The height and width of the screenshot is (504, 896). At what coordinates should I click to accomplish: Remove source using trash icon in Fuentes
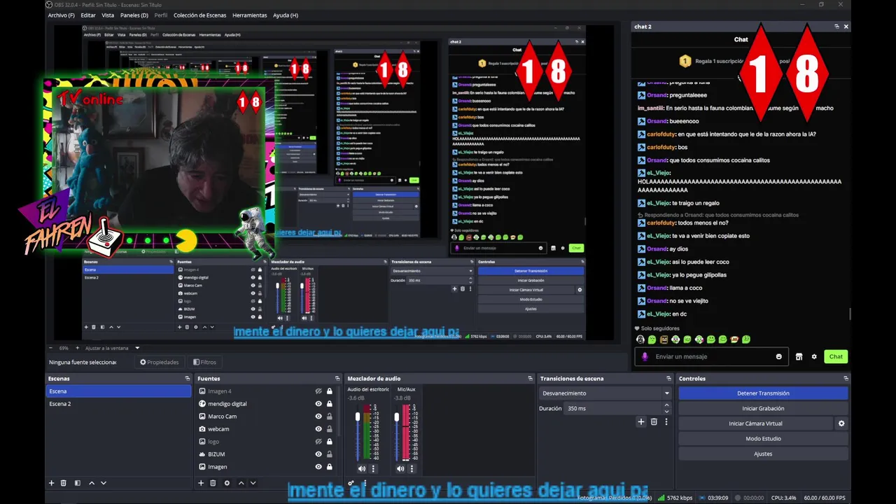[213, 483]
